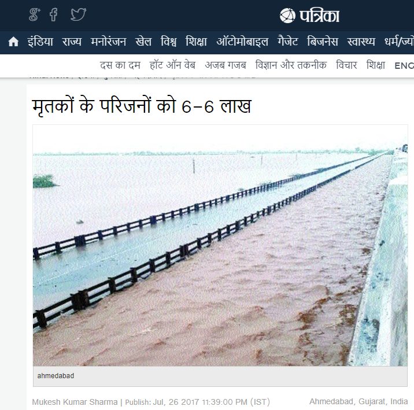Screen dimensions: 414x410
Task: Open the गैजेट section
Action: point(287,42)
